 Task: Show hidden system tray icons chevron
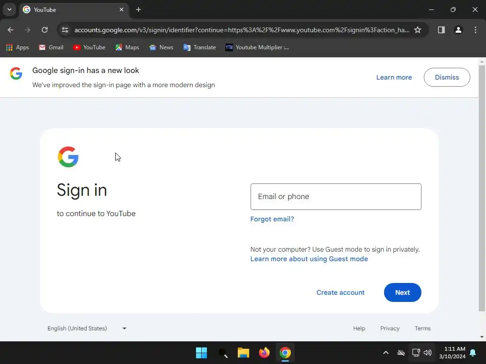point(385,353)
